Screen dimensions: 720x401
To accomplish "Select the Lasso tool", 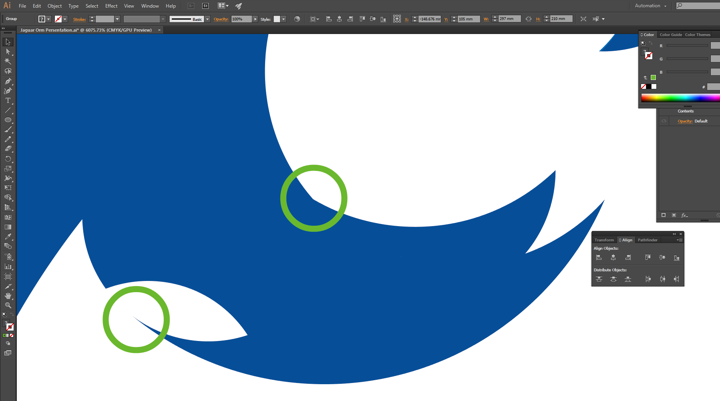I will click(8, 71).
